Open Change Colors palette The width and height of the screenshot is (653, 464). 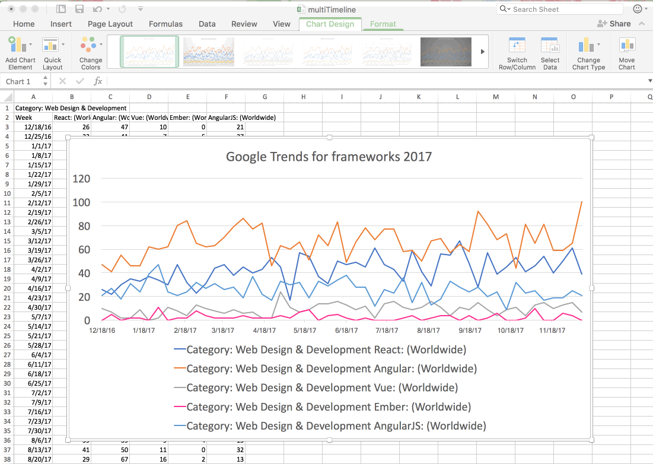(x=91, y=52)
